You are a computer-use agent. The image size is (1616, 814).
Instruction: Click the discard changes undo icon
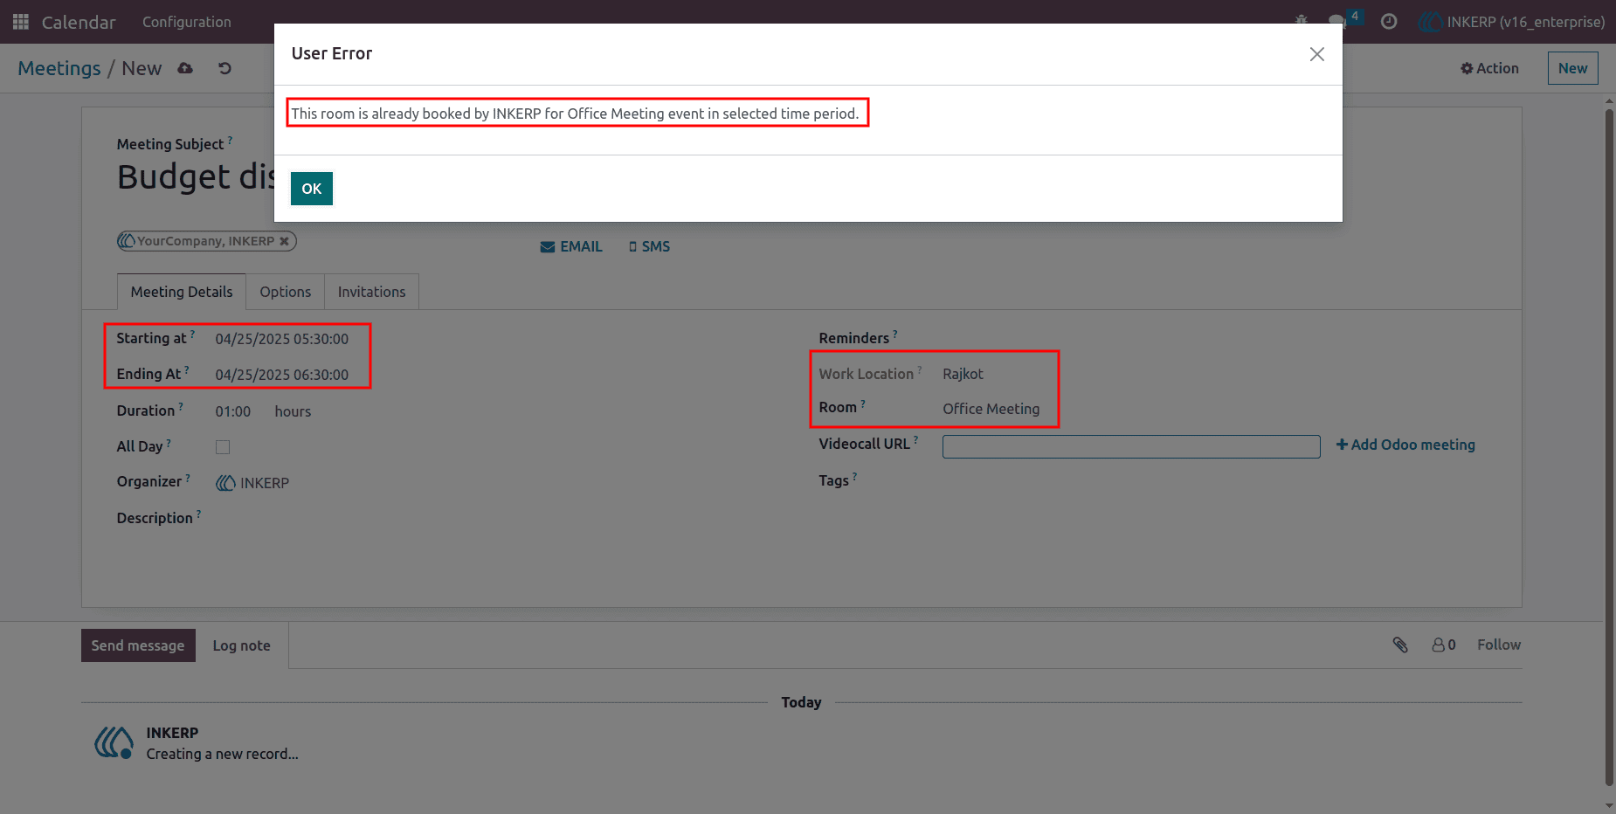[224, 68]
